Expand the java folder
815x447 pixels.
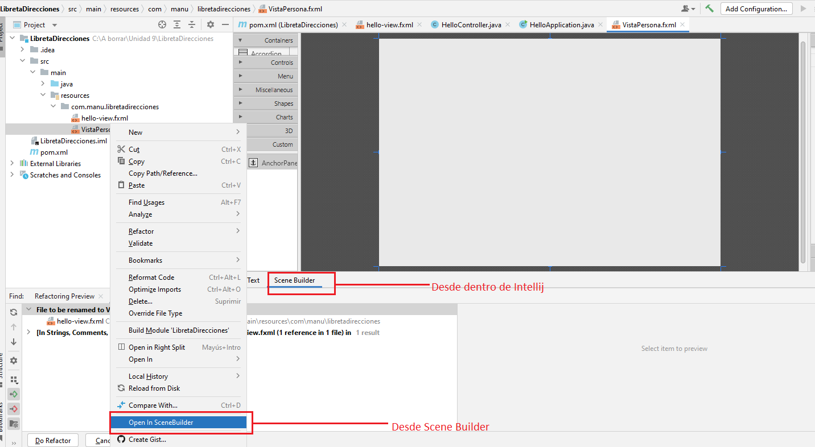[x=43, y=84]
